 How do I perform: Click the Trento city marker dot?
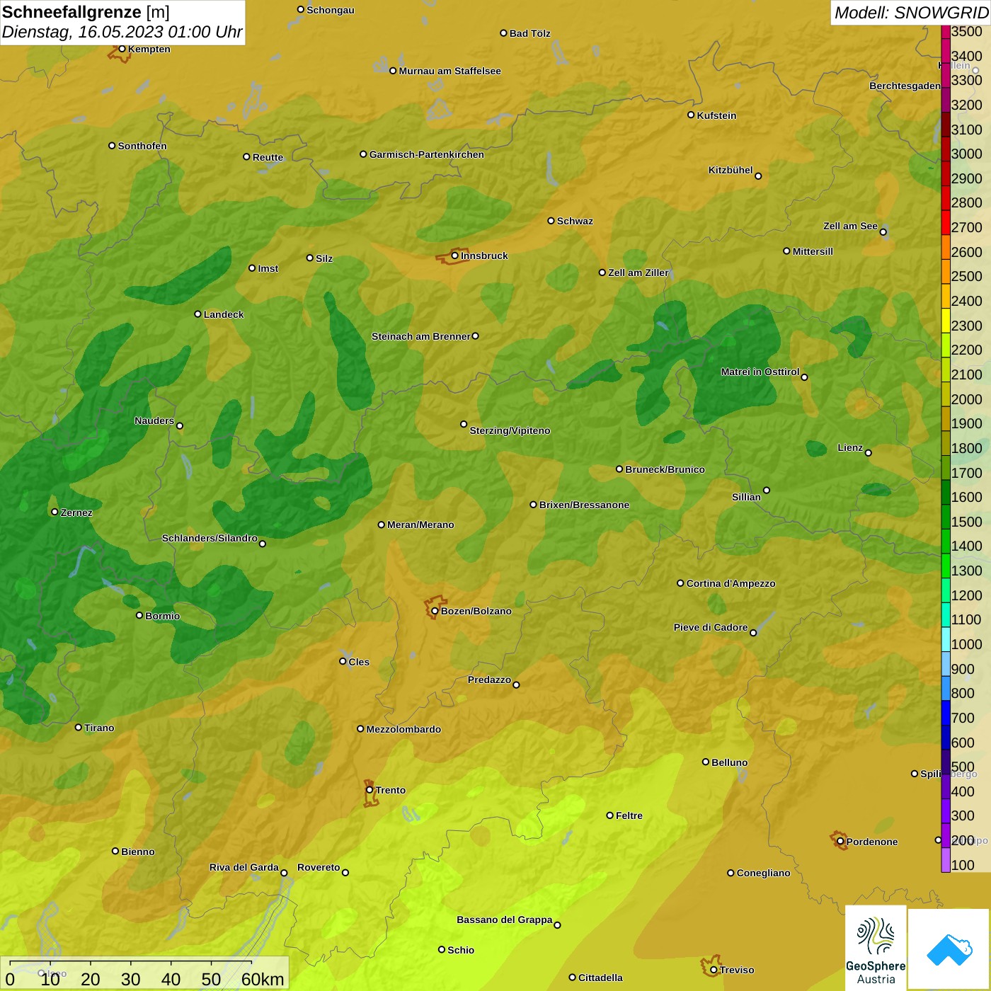point(370,790)
